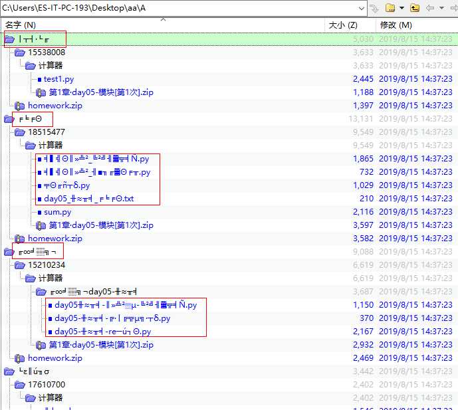Click the 17610700 folder icon

coord(19,385)
